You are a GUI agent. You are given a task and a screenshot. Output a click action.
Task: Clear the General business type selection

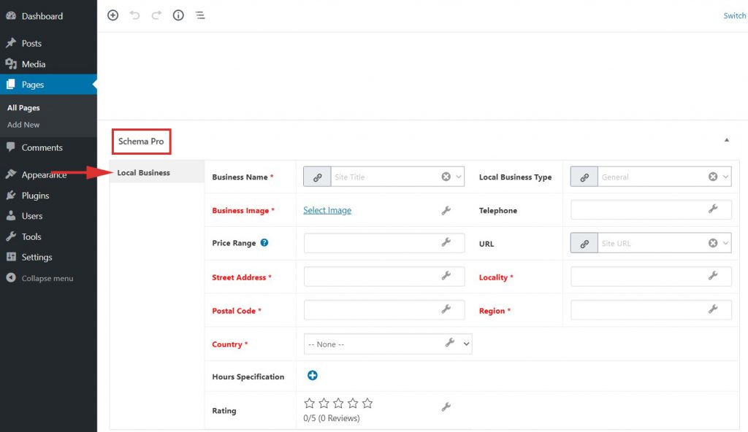pyautogui.click(x=713, y=177)
